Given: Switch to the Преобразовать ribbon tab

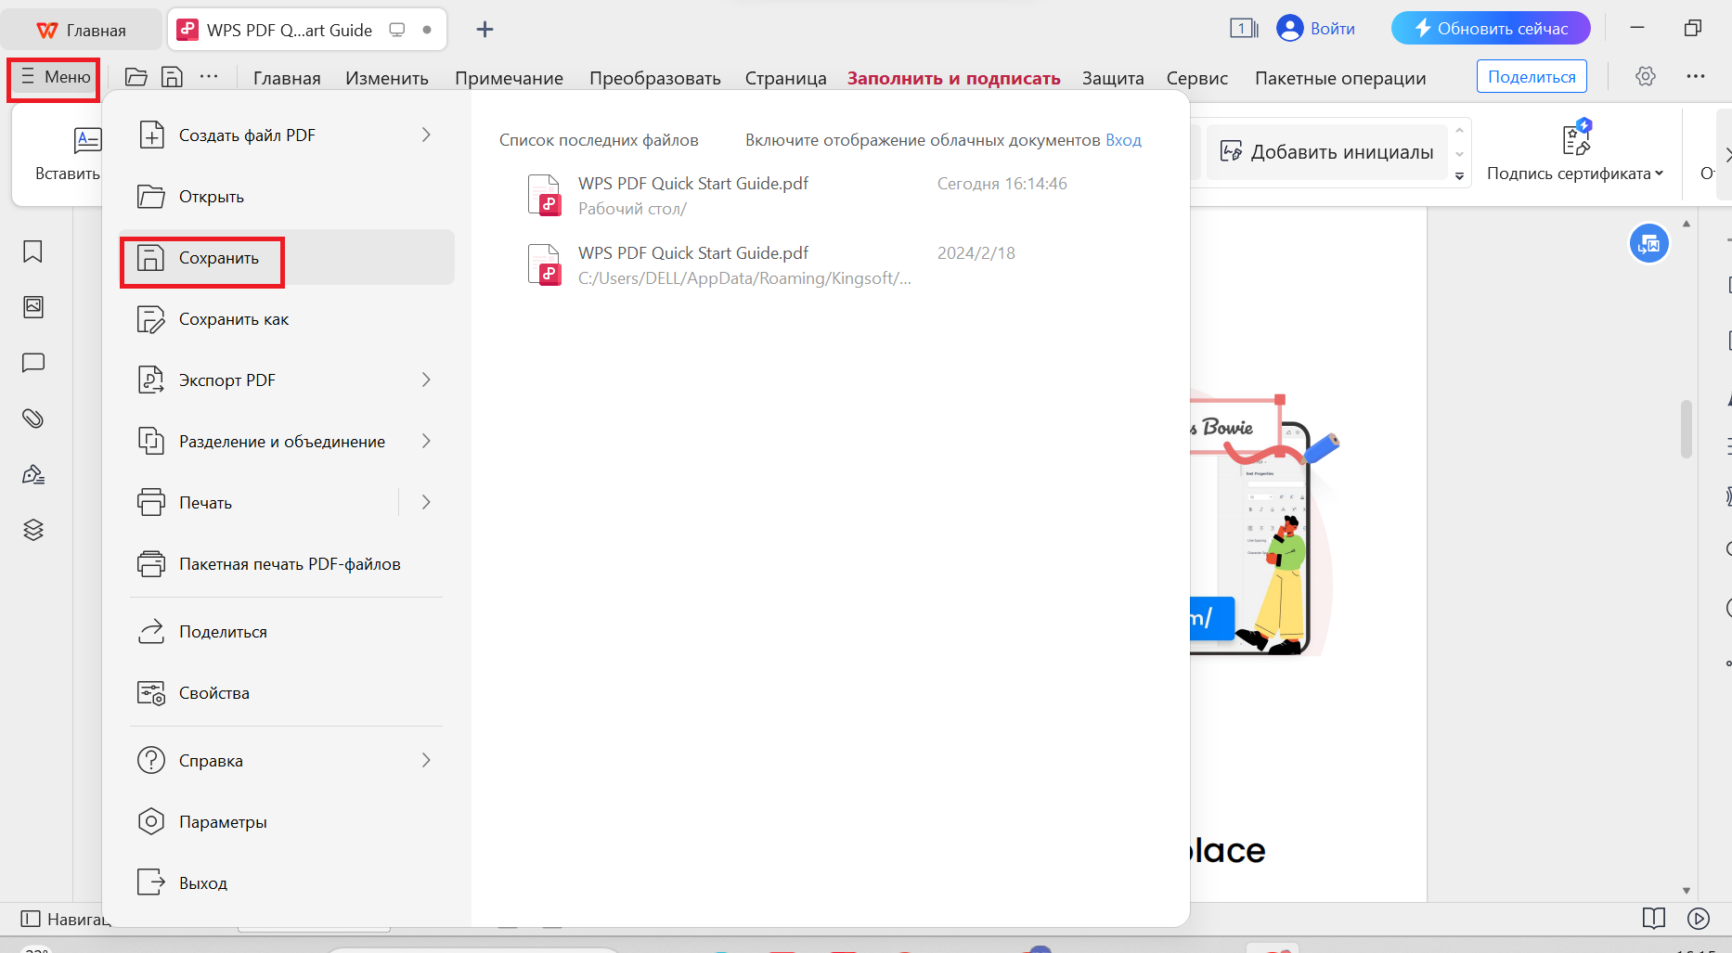Looking at the screenshot, I should [x=655, y=78].
